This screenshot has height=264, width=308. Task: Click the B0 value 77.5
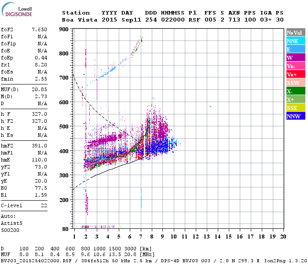41,188
